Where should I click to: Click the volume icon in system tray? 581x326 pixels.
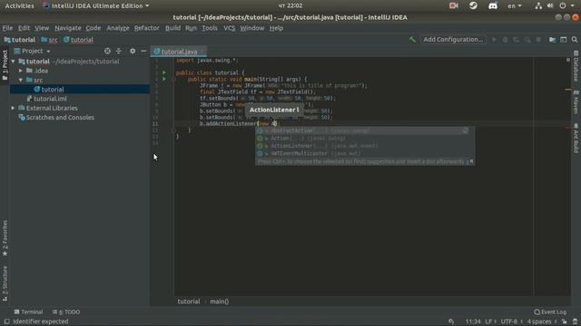550,6
